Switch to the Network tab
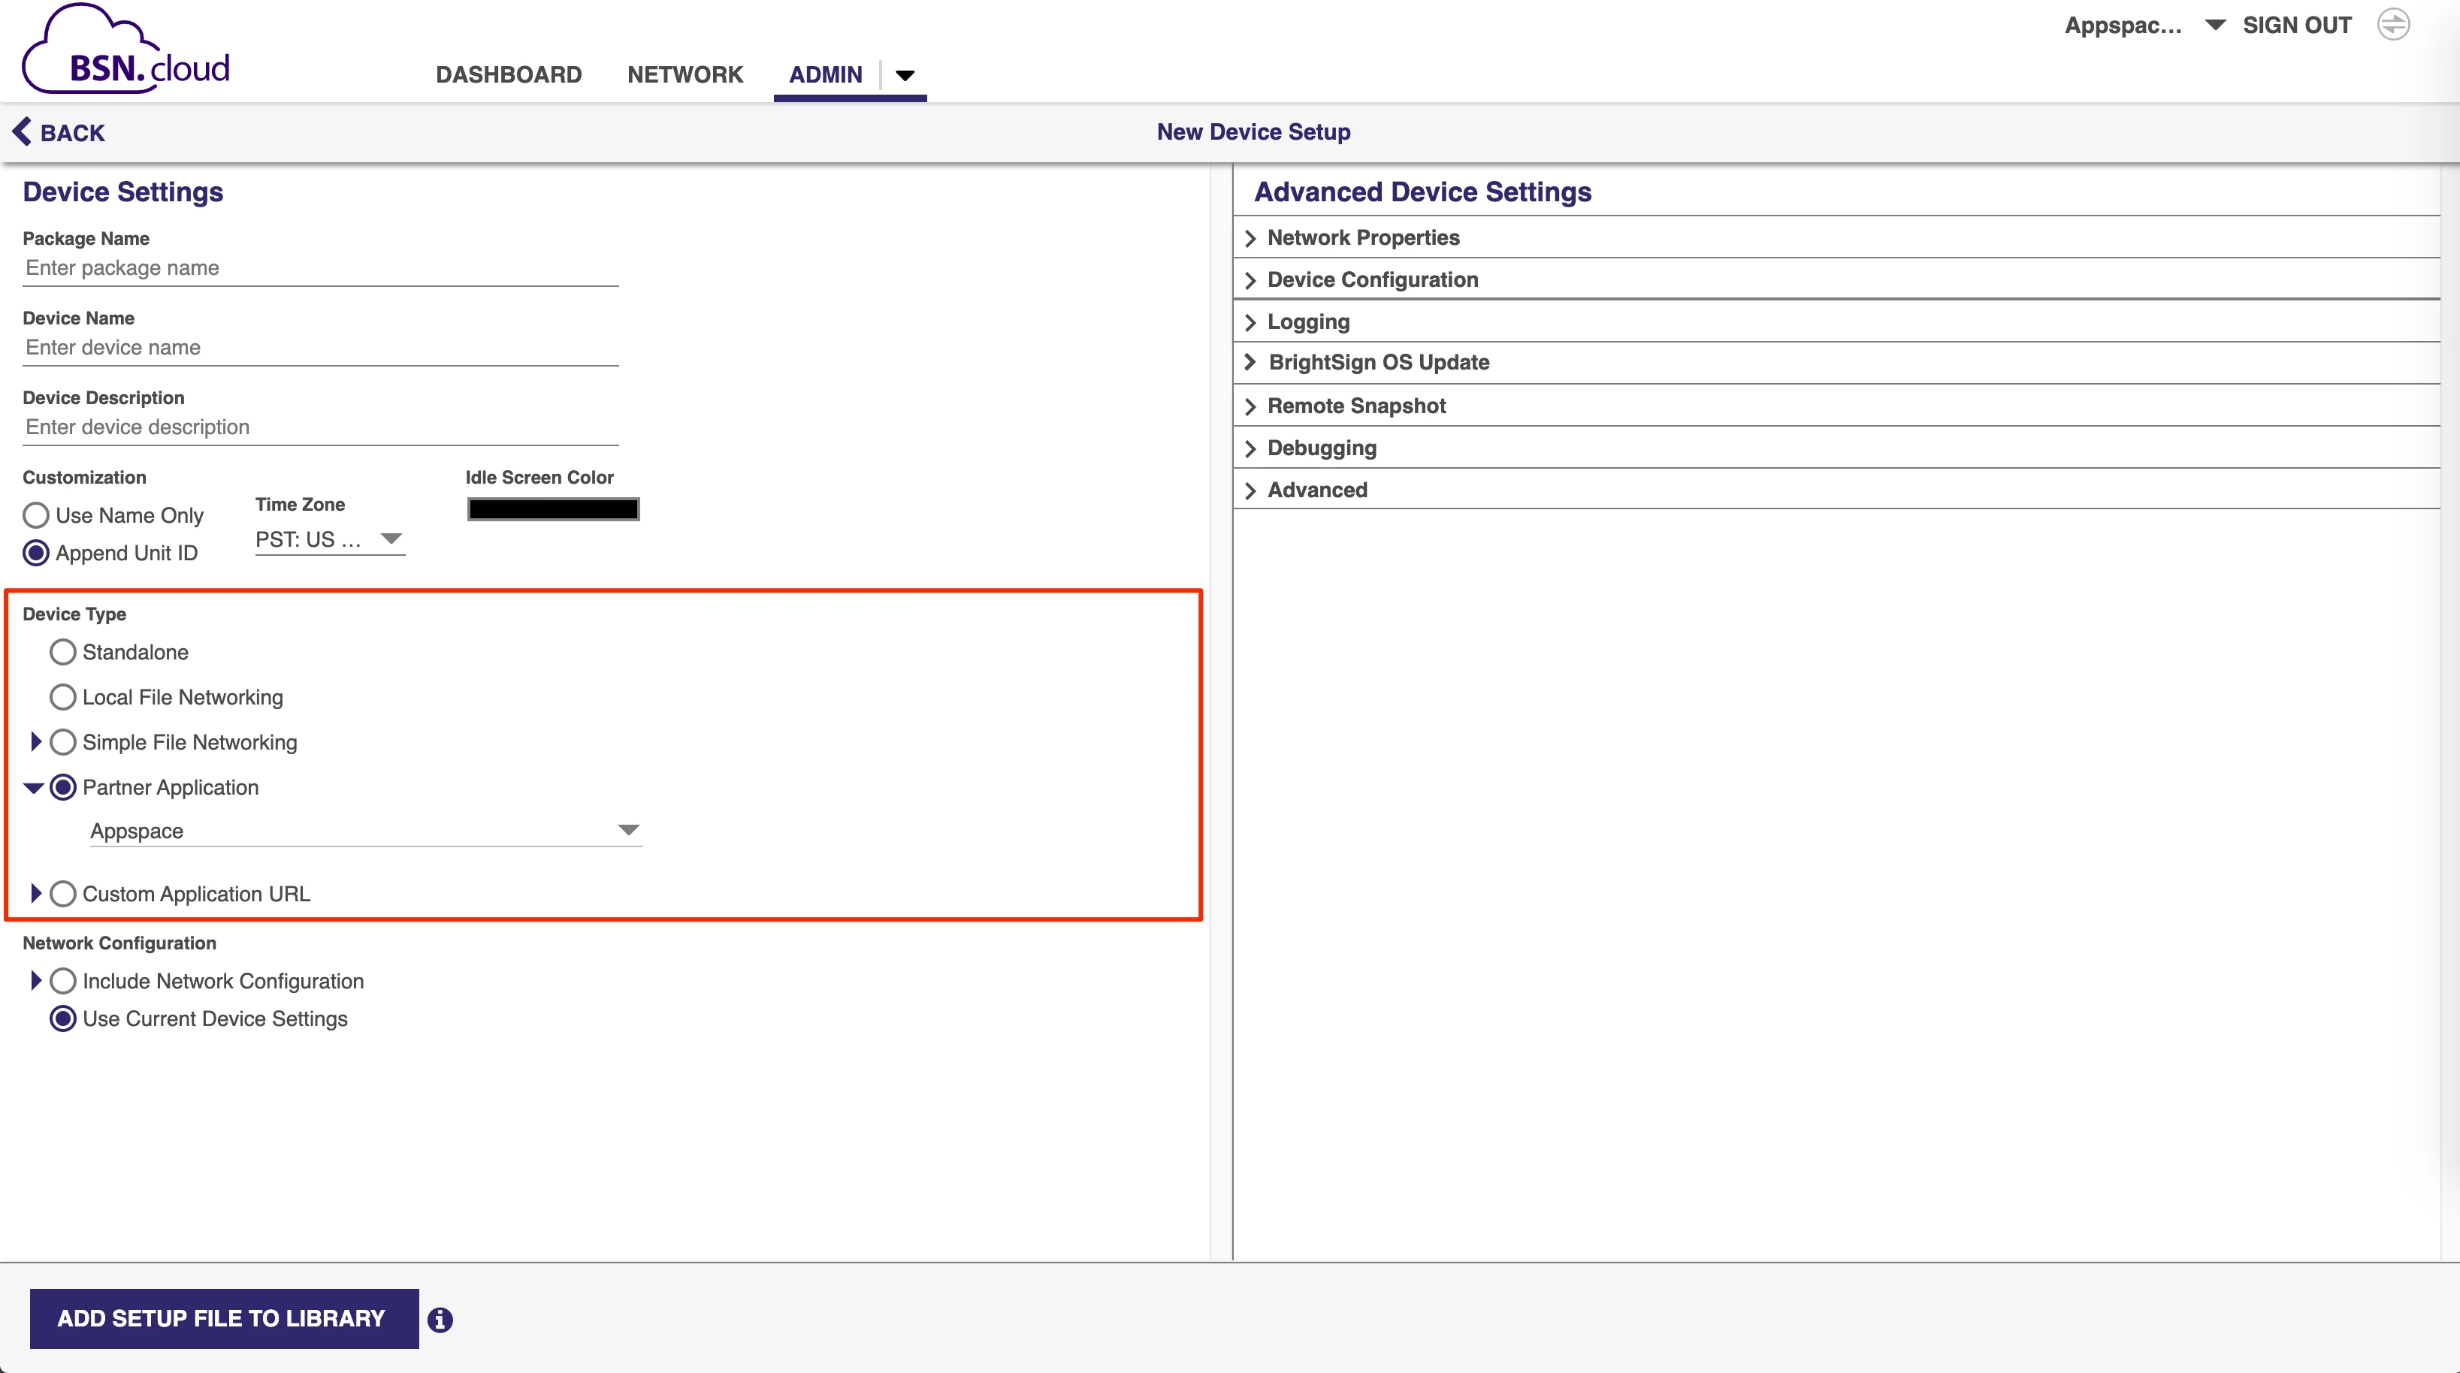Screen dimensions: 2460x1373 click(685, 74)
